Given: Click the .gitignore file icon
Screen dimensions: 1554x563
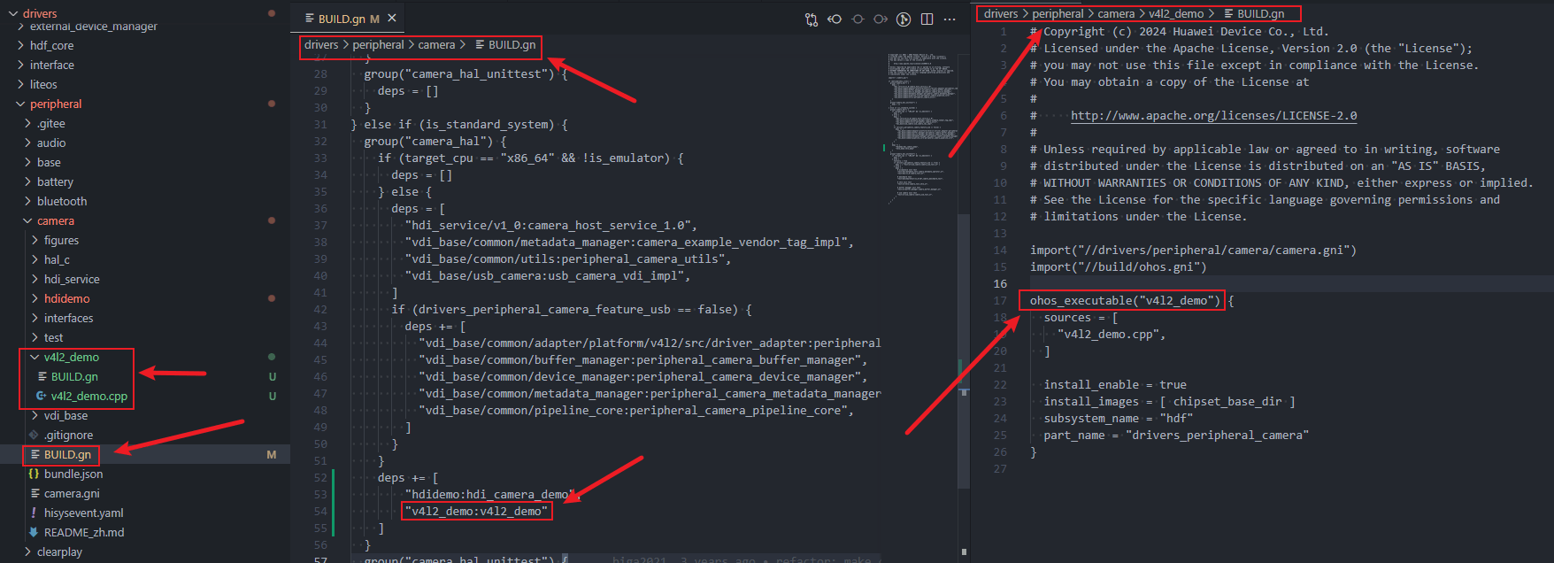Looking at the screenshot, I should pyautogui.click(x=34, y=435).
